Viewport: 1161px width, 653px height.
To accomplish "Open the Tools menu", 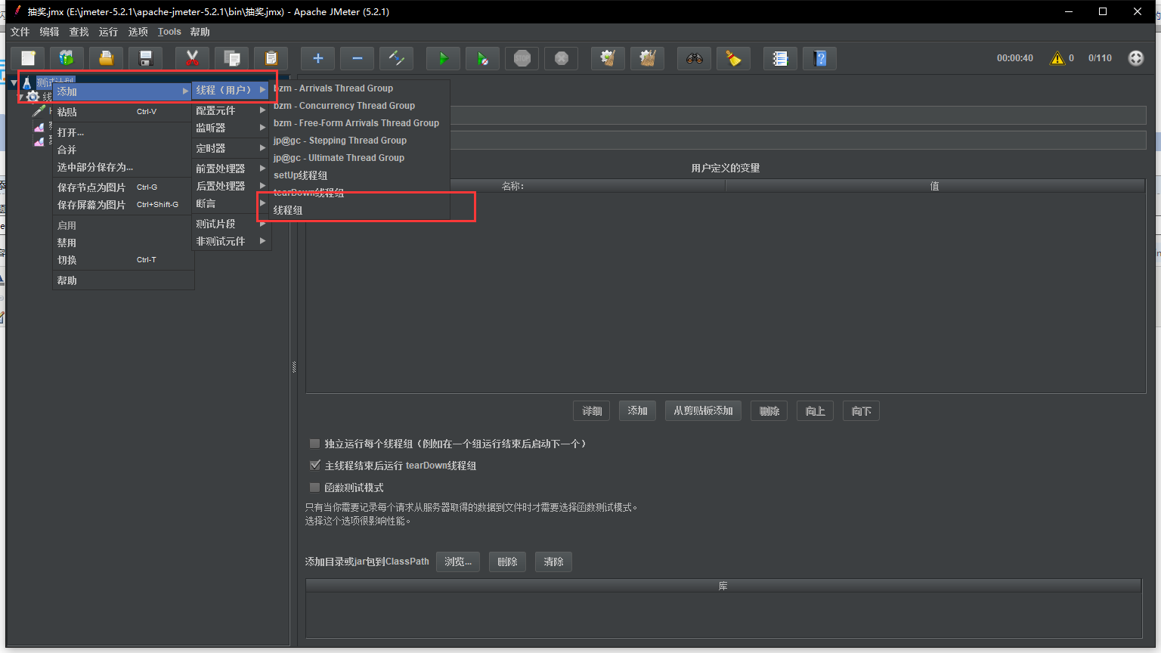I will 169,32.
